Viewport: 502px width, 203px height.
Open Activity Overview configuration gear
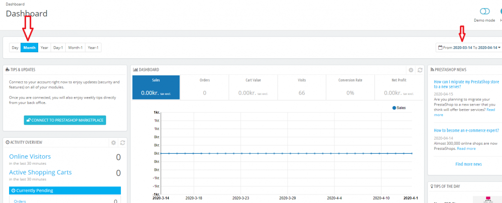tap(113, 143)
